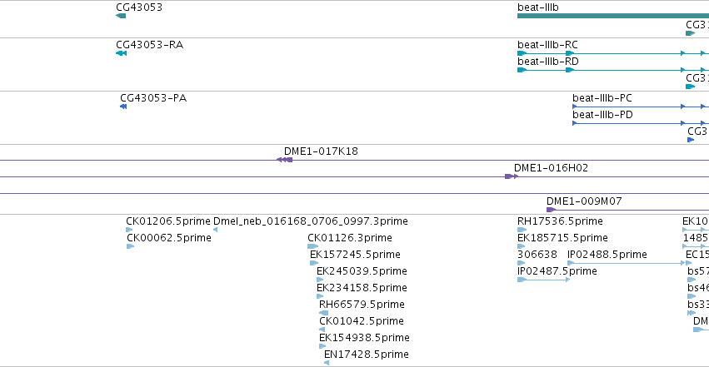This screenshot has height=367, width=709.
Task: Click the CG43053-RA transcript arrow
Action: coord(121,53)
